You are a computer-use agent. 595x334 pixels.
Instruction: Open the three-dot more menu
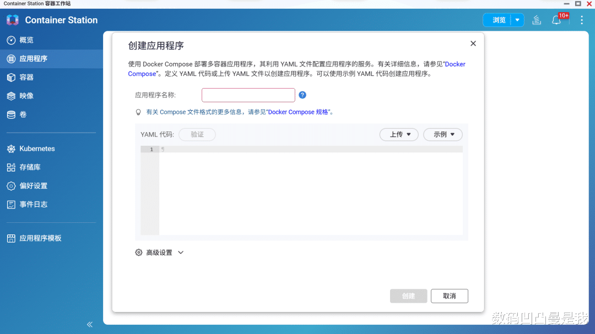pos(582,20)
